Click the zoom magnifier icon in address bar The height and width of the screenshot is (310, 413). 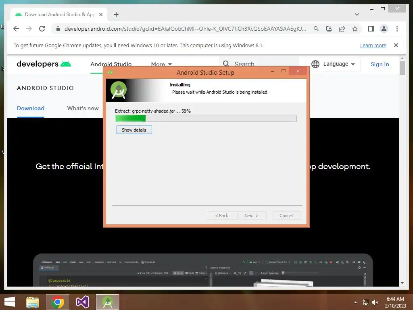[x=316, y=29]
